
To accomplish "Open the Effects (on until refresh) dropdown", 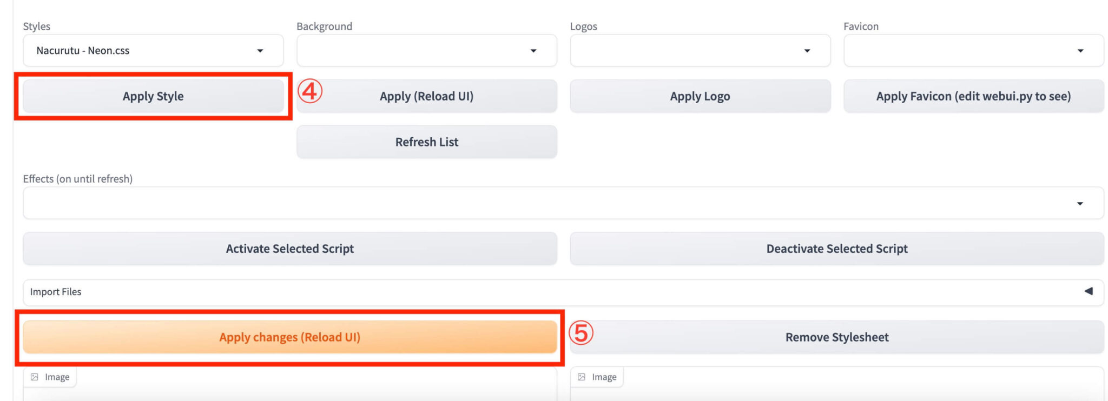I will click(x=563, y=203).
